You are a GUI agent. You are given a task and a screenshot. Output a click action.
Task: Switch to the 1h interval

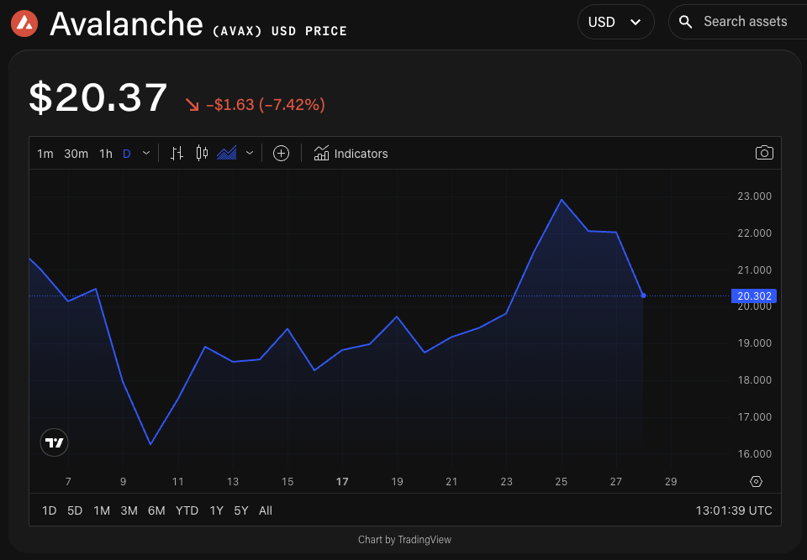[x=105, y=154]
